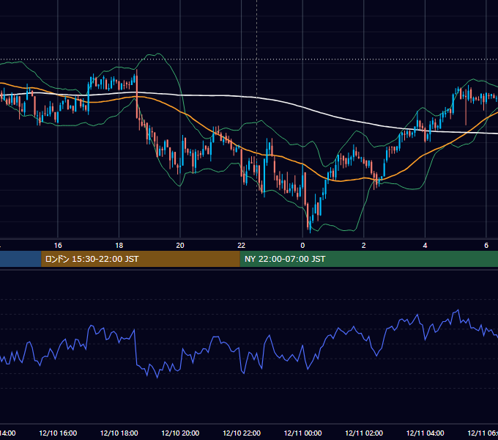Viewport: 498px width, 440px height.
Task: Click the ロンドン 15:30-22:00 JST session bar
Action: pos(141,259)
